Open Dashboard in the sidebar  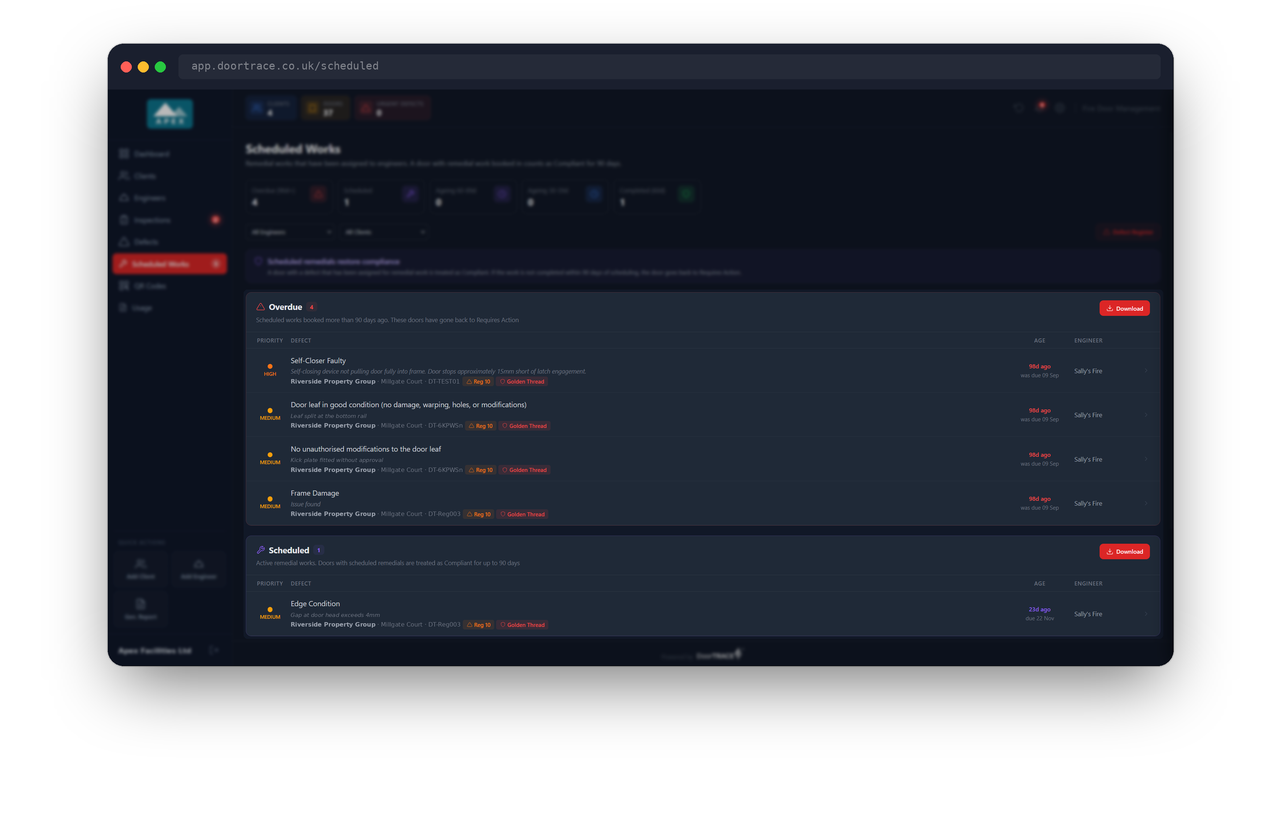tap(170, 154)
